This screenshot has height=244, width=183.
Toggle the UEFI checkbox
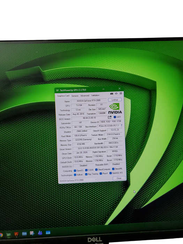[x=115, y=117]
